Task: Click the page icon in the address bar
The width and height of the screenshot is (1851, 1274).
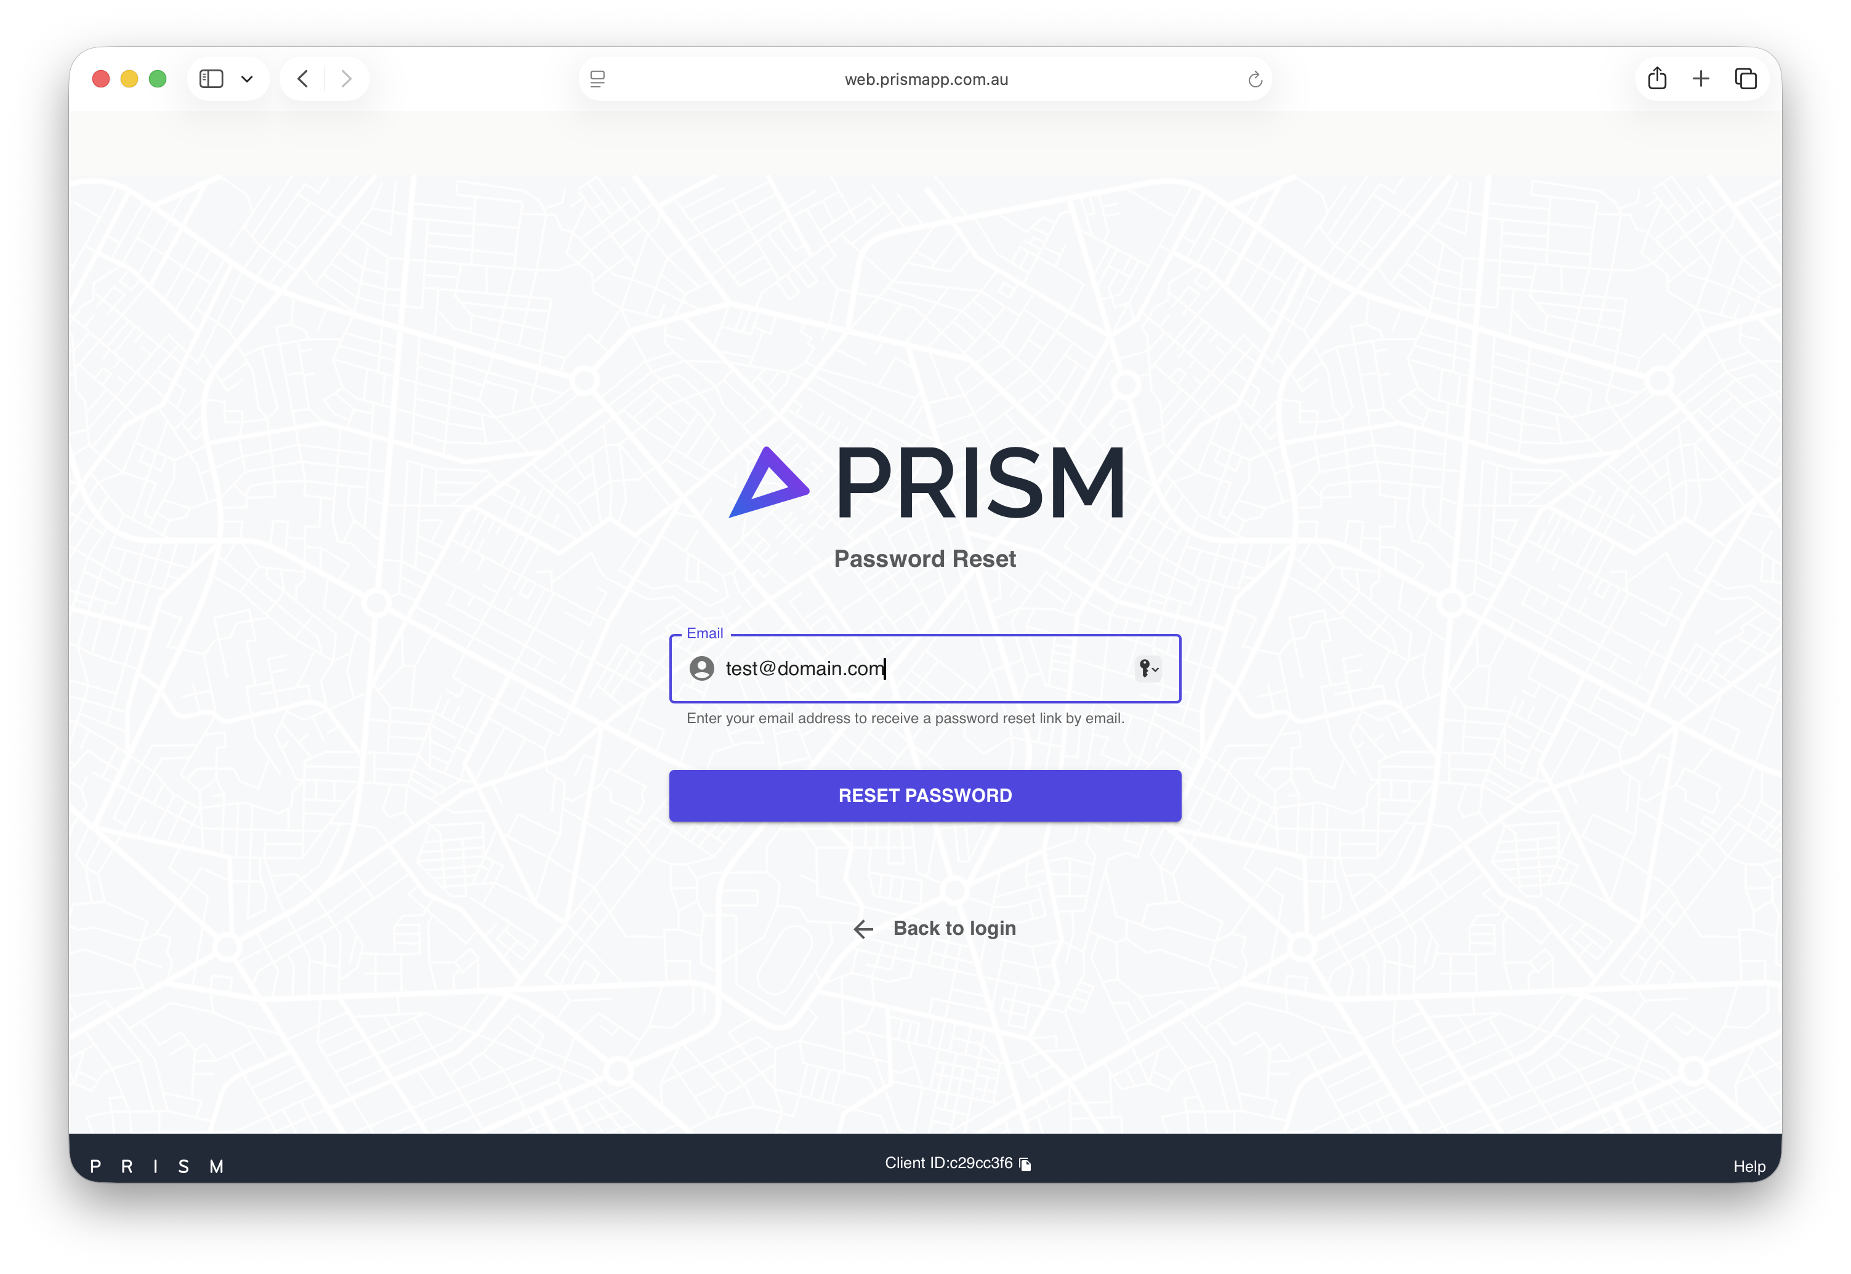Action: (x=597, y=79)
